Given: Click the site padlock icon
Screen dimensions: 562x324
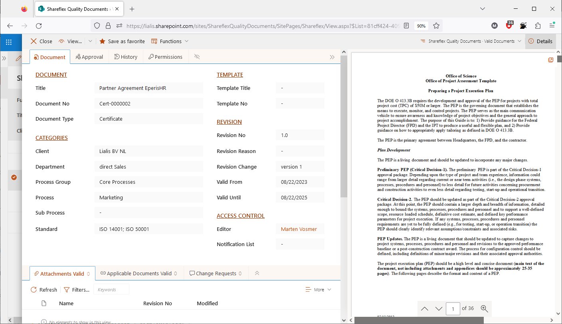Looking at the screenshot, I should 108,26.
